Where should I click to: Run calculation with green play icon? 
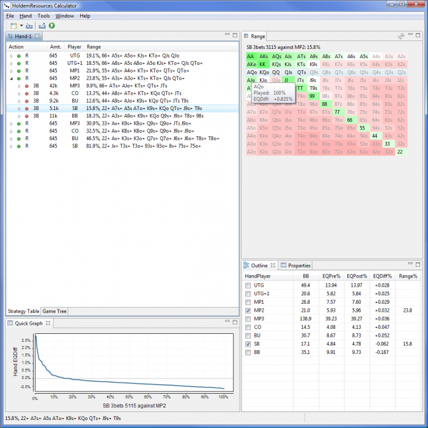(52, 26)
